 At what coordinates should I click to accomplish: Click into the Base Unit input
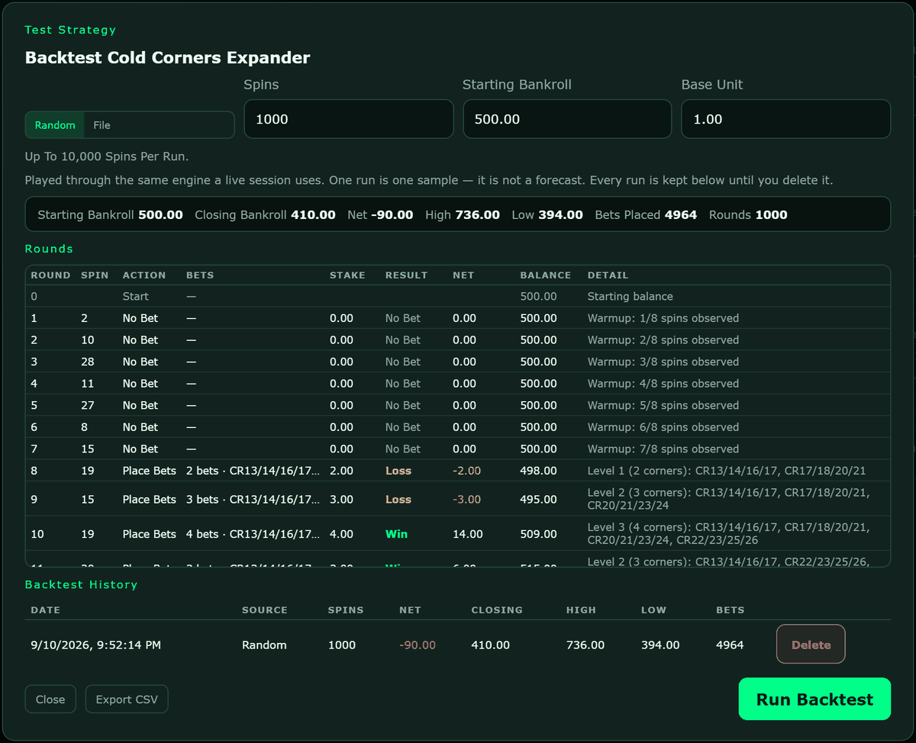(x=785, y=119)
